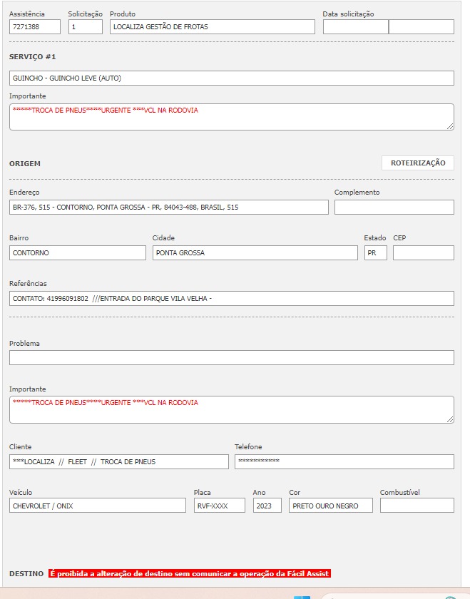
Task: Focus the GUINCHO LEVE service field
Action: 231,78
